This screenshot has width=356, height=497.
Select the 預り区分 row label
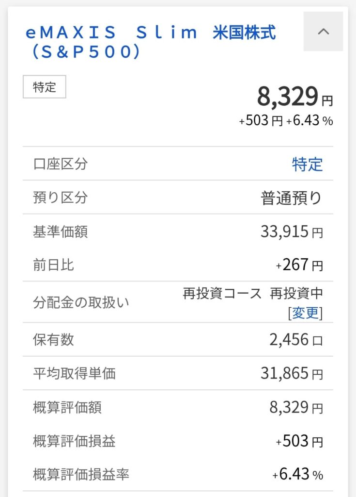(x=61, y=198)
